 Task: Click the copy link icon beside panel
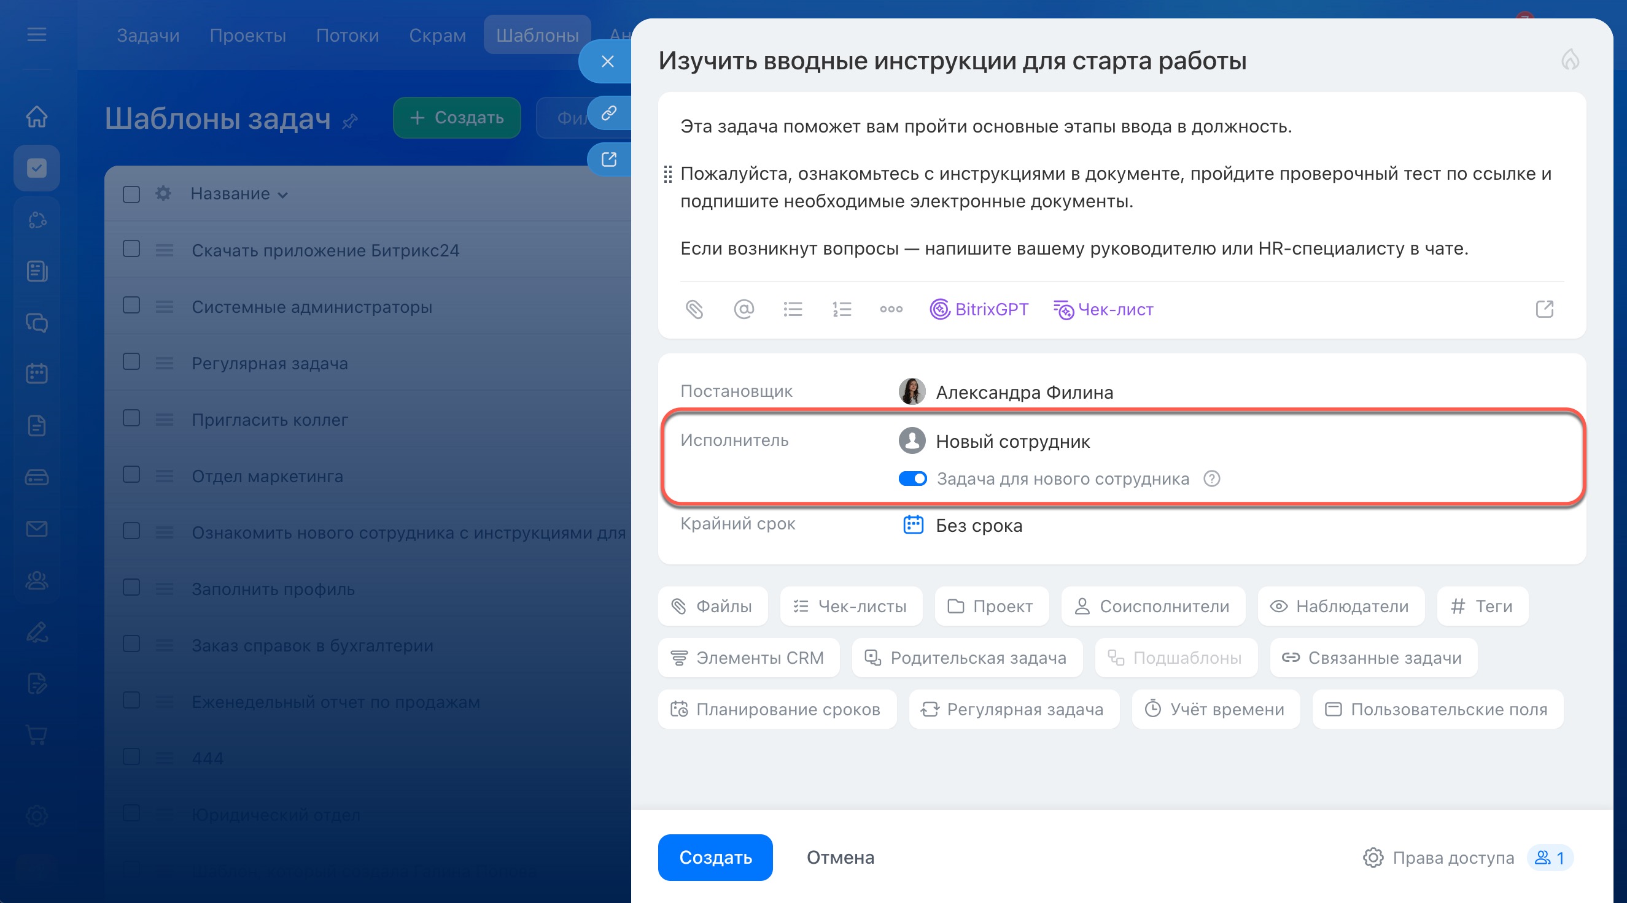click(608, 113)
